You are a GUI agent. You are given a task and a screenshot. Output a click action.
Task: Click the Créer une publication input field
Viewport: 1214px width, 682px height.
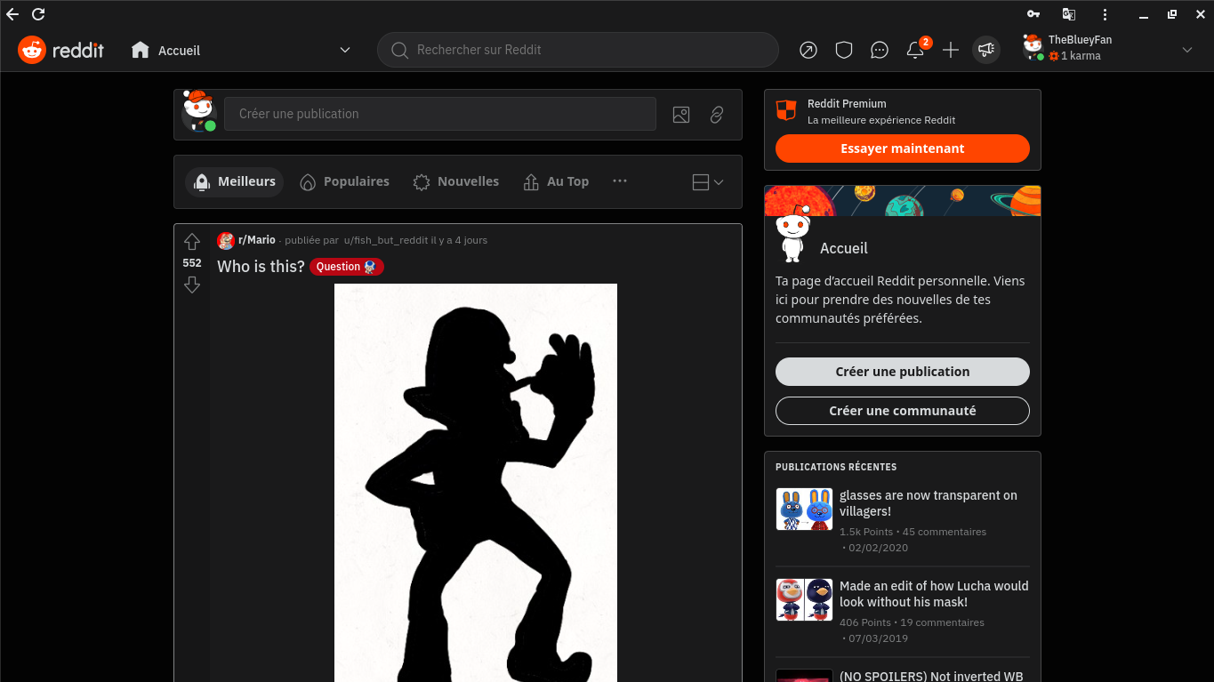[440, 114]
